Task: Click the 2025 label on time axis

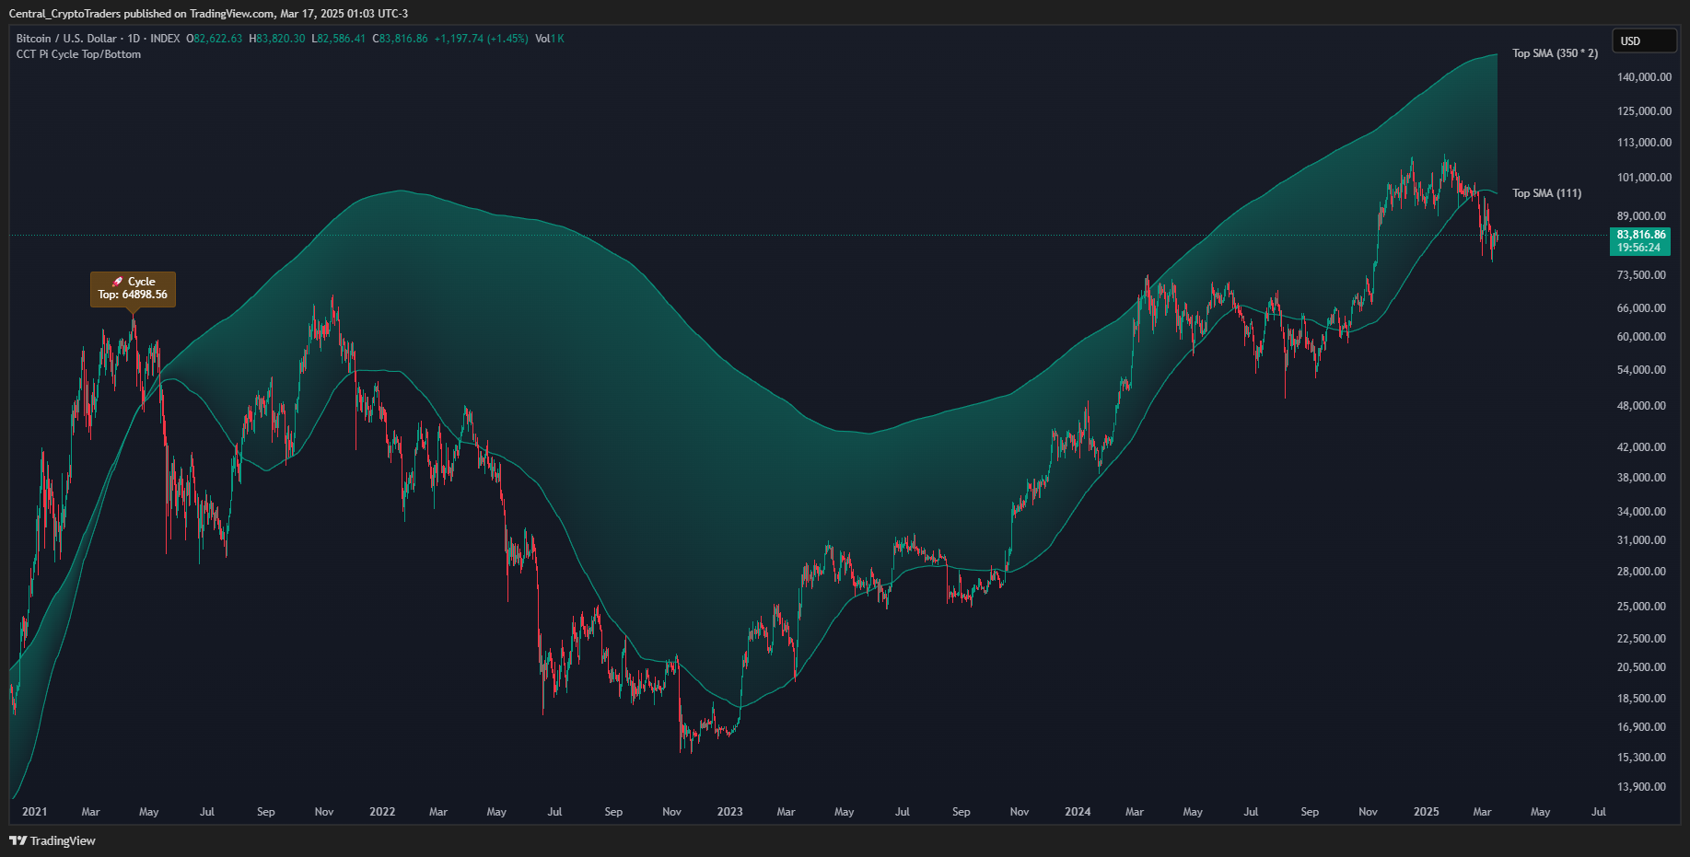Action: point(1426,812)
